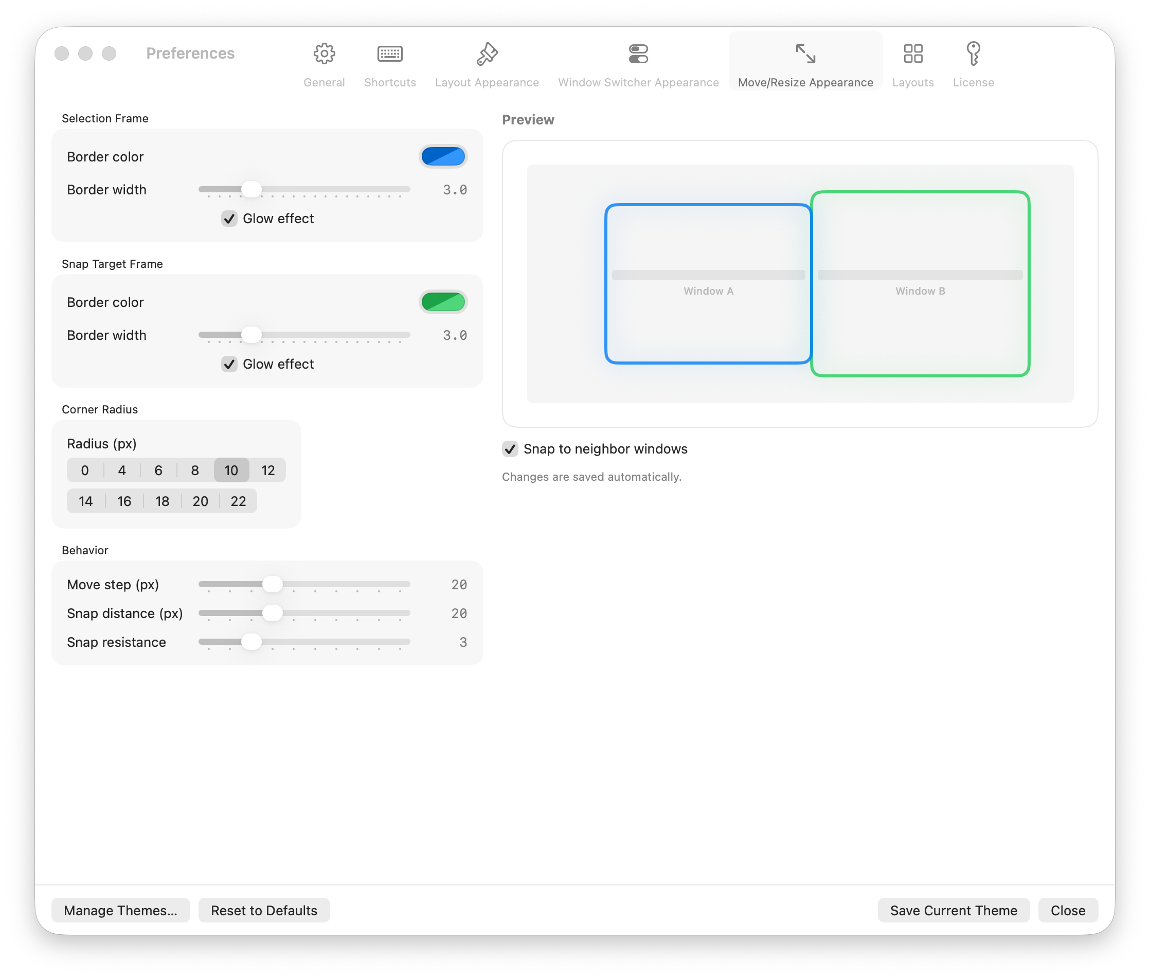Click the Layout Appearance tab label
1150x978 pixels.
point(487,83)
